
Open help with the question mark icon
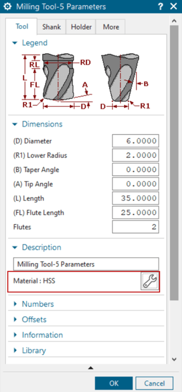(x=160, y=7)
